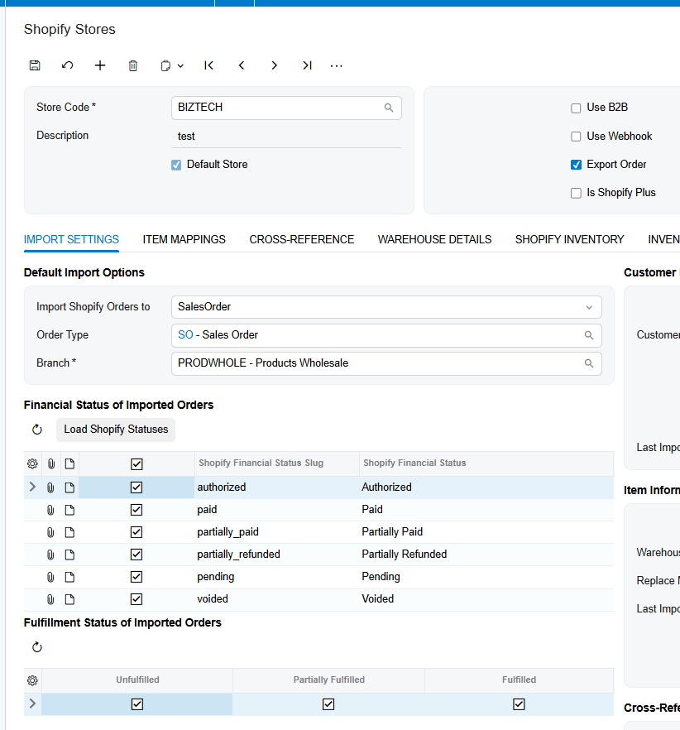Expand the authorized row chevron

click(x=32, y=487)
